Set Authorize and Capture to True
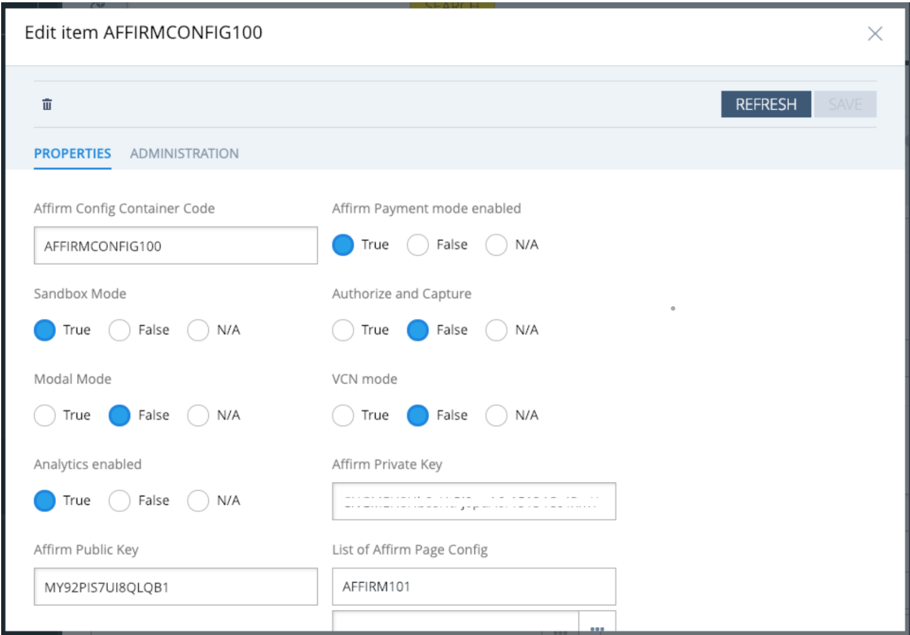The height and width of the screenshot is (635, 910). click(343, 330)
